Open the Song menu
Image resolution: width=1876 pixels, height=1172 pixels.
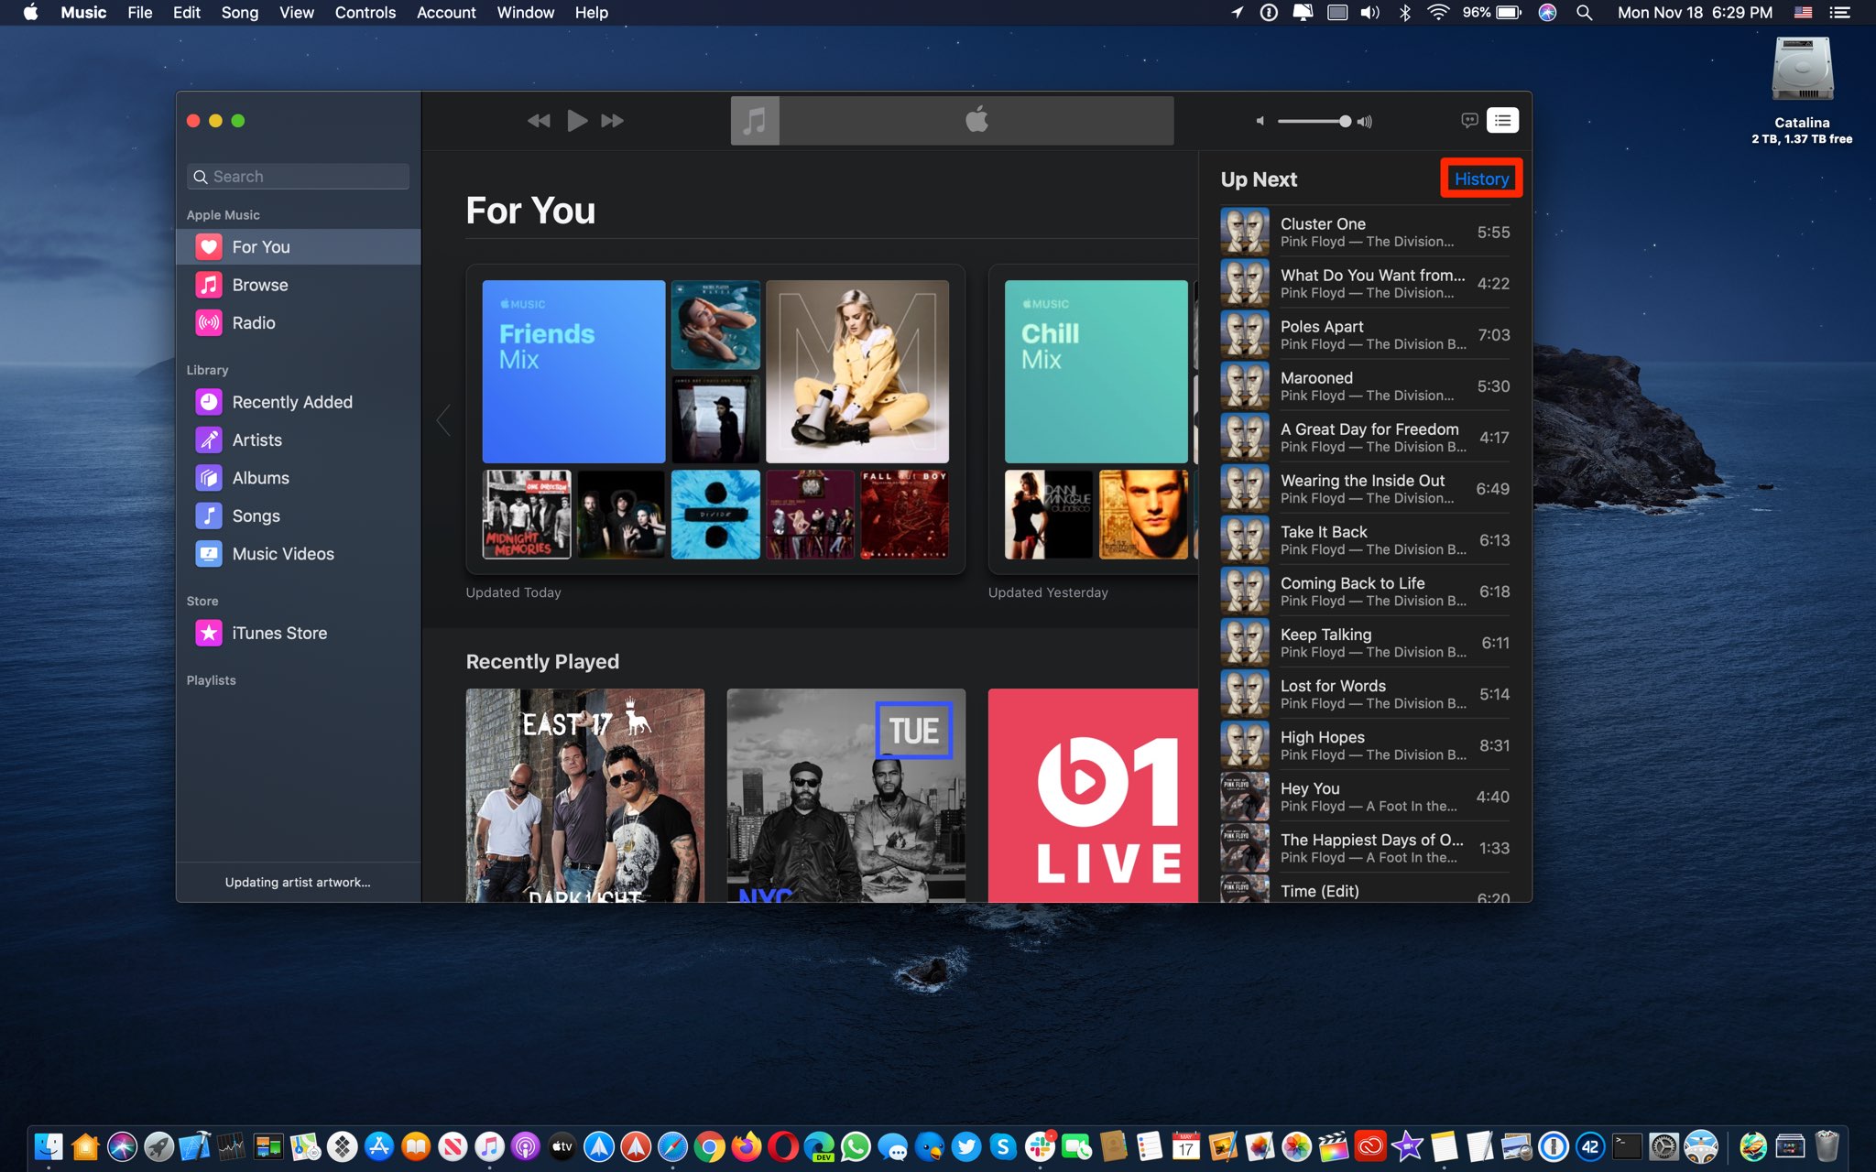click(240, 13)
